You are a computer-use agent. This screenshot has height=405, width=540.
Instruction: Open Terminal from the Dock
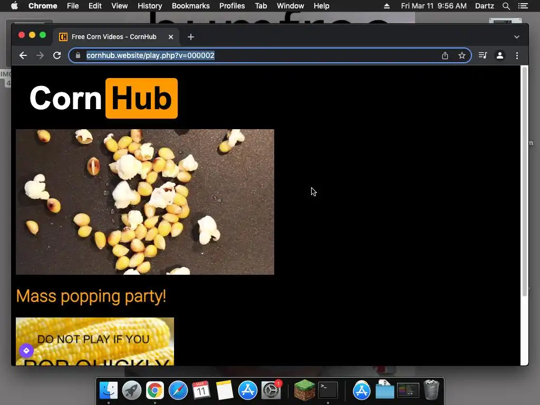[328, 390]
